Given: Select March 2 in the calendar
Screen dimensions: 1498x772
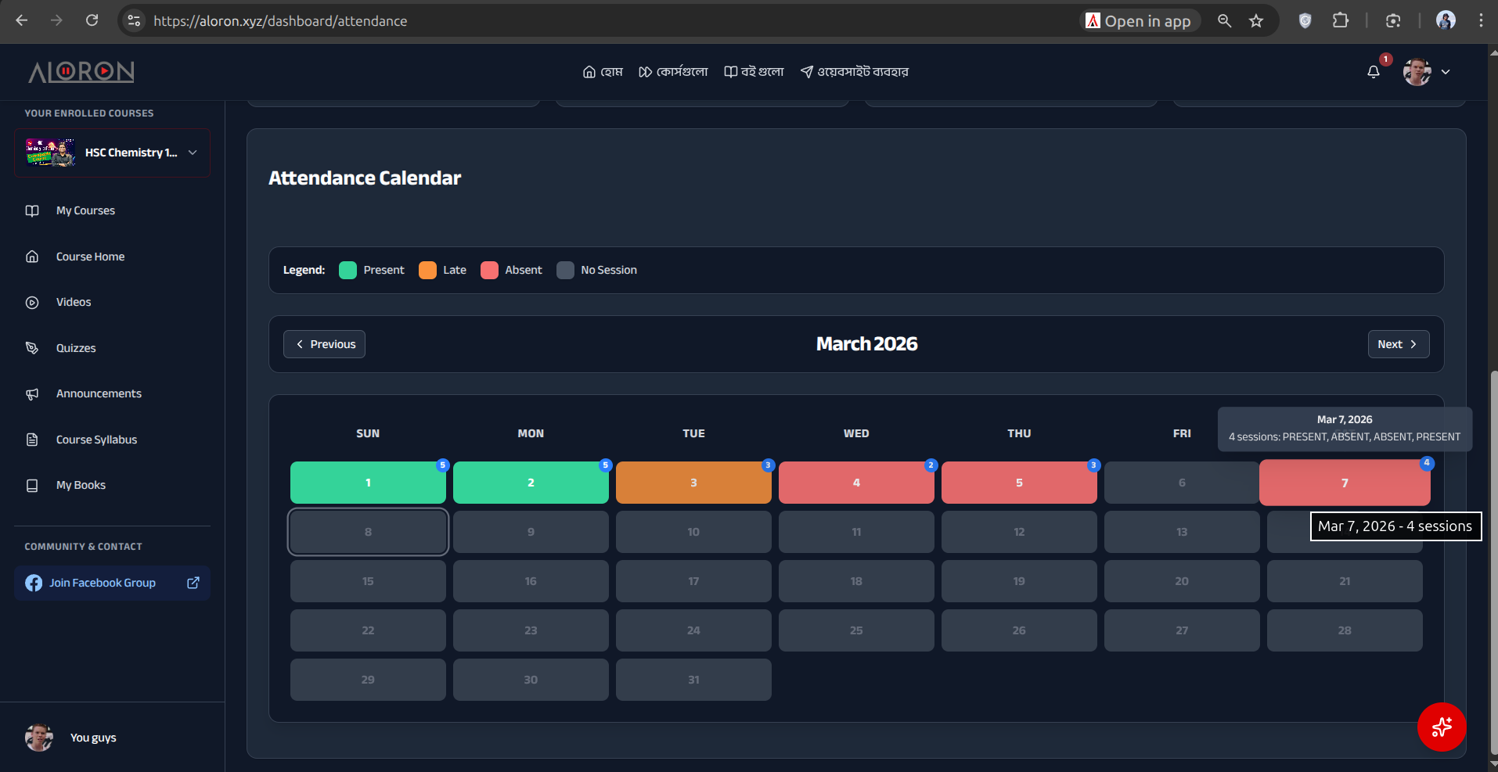Looking at the screenshot, I should coord(531,483).
